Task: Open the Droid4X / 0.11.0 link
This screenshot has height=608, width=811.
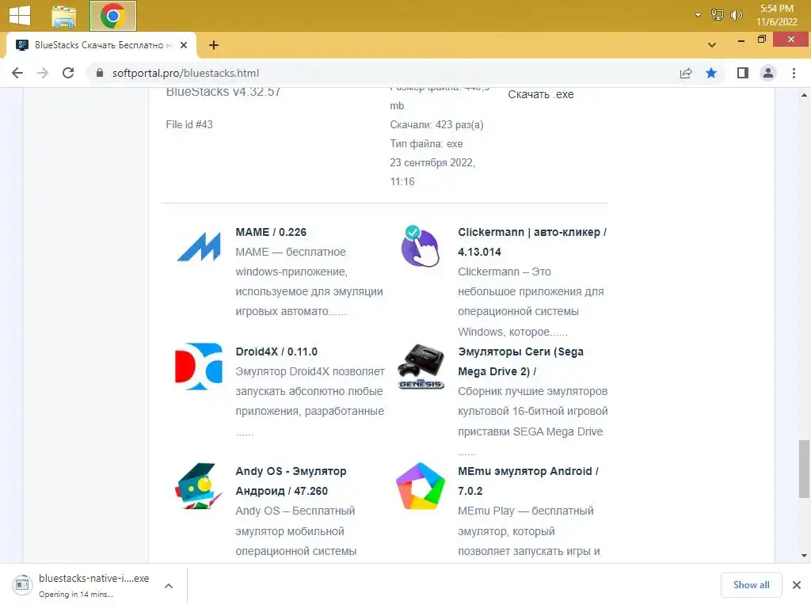Action: 276,351
